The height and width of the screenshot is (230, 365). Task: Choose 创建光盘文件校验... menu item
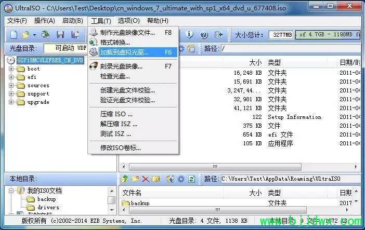point(133,90)
